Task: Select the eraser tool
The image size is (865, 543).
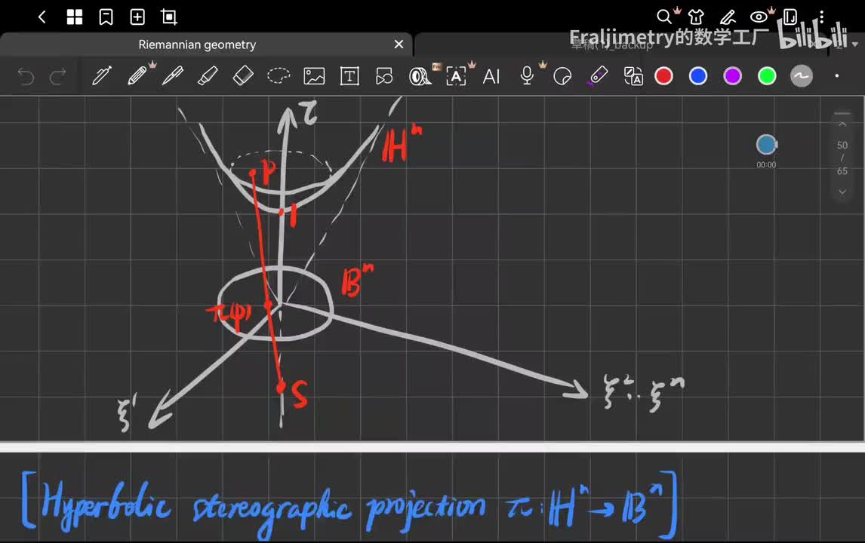Action: [x=243, y=76]
